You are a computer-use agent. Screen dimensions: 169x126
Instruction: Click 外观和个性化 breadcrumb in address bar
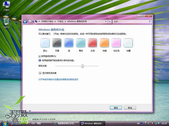pos(47,22)
